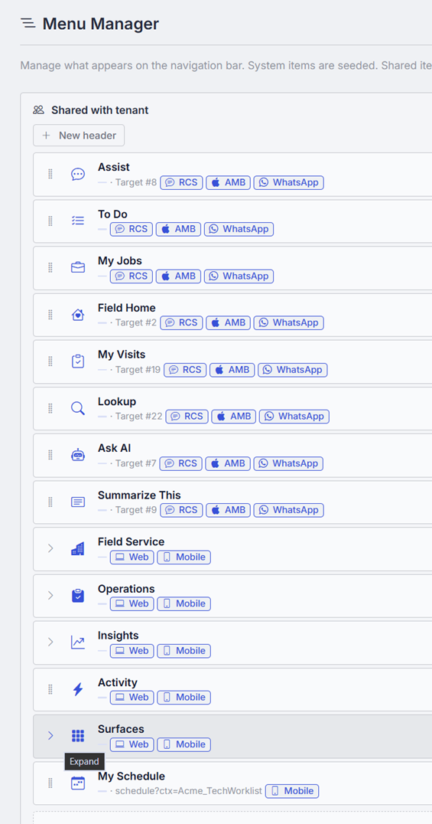Image resolution: width=432 pixels, height=824 pixels.
Task: Select the Activity lightning bolt icon
Action: tap(78, 689)
